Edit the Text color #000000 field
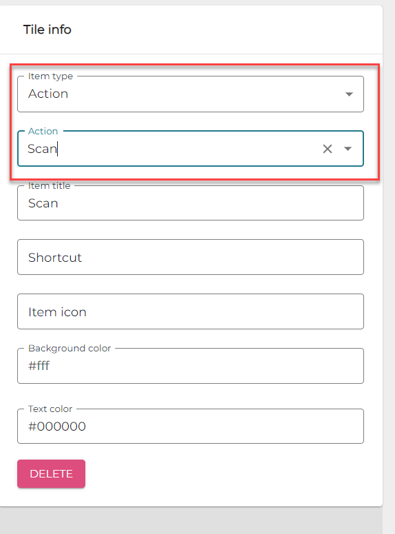Image resolution: width=395 pixels, height=534 pixels. click(x=191, y=426)
